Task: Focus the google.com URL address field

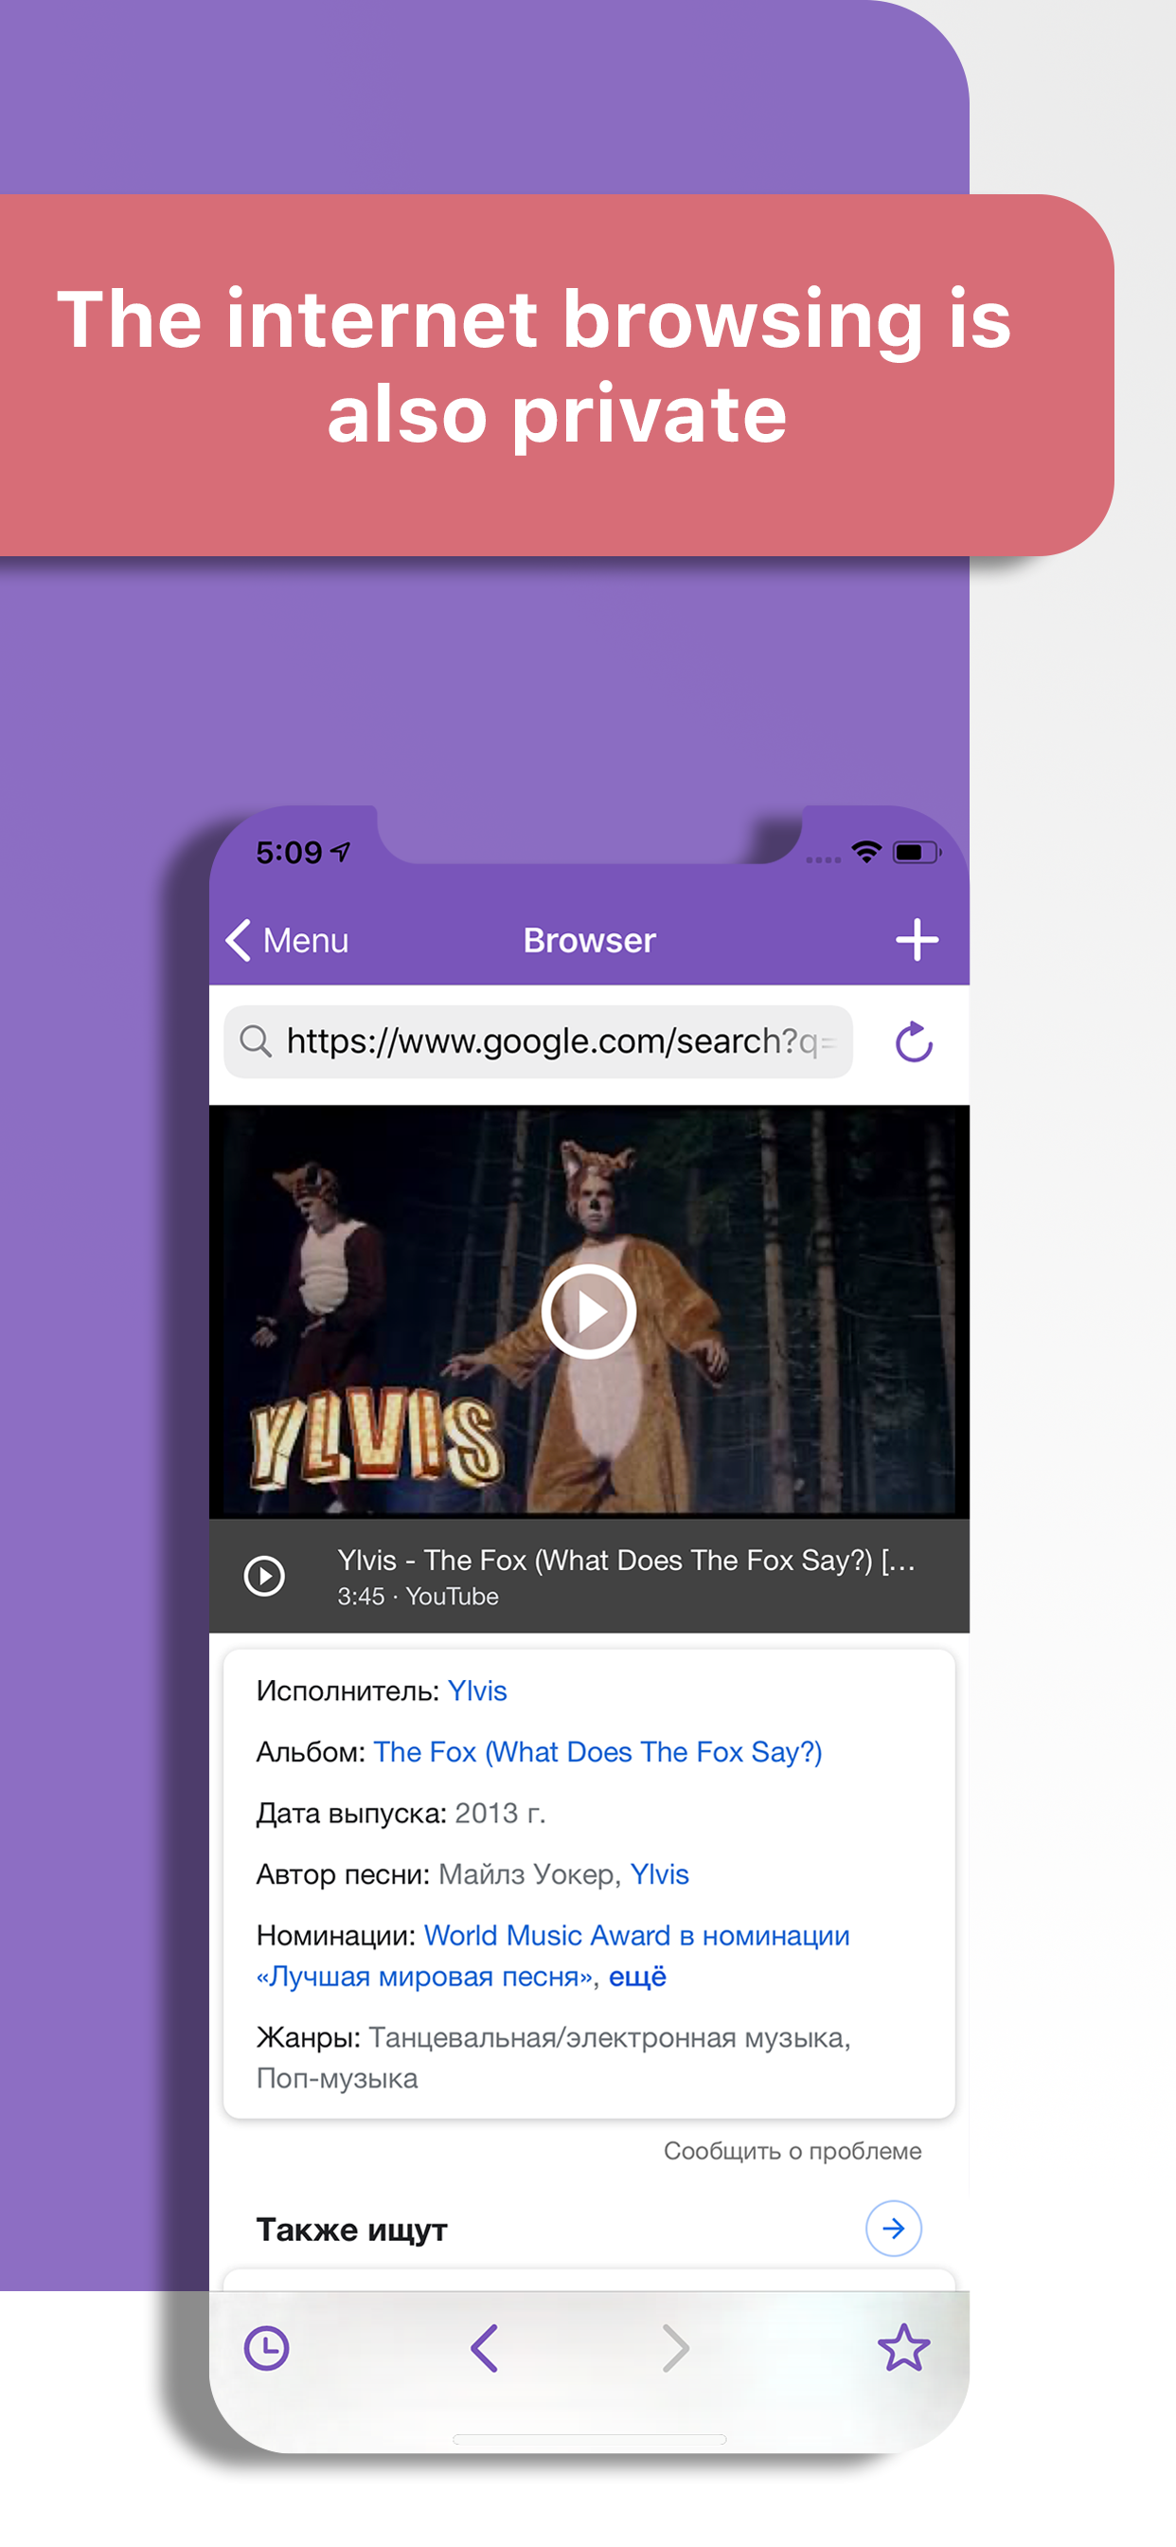Action: 539,1042
